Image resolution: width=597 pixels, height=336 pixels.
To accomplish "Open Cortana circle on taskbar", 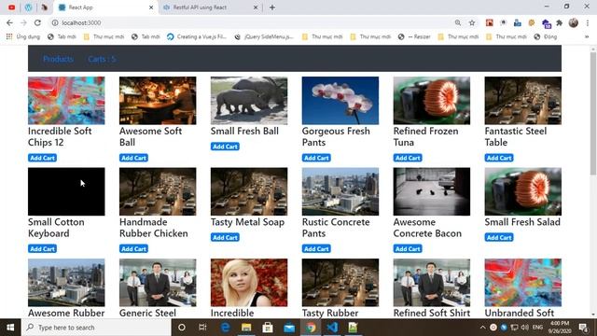I will 182,328.
